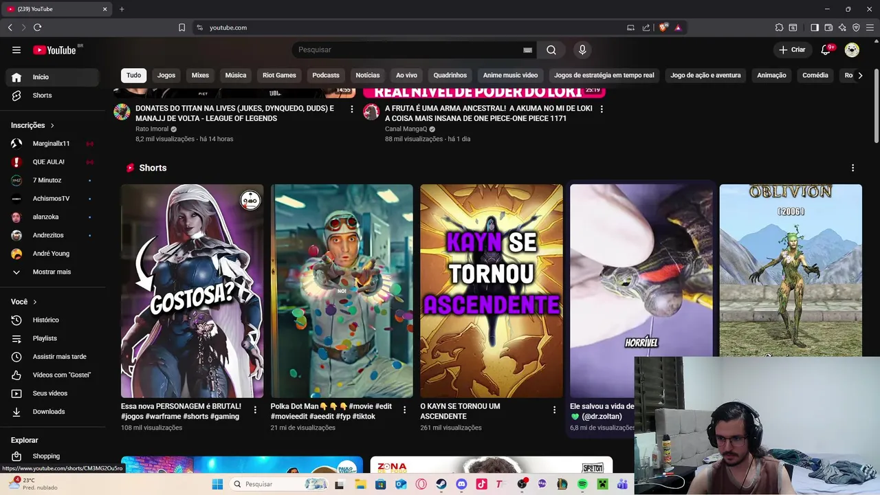Open options for Warframe short
This screenshot has height=495, width=880.
[x=255, y=410]
